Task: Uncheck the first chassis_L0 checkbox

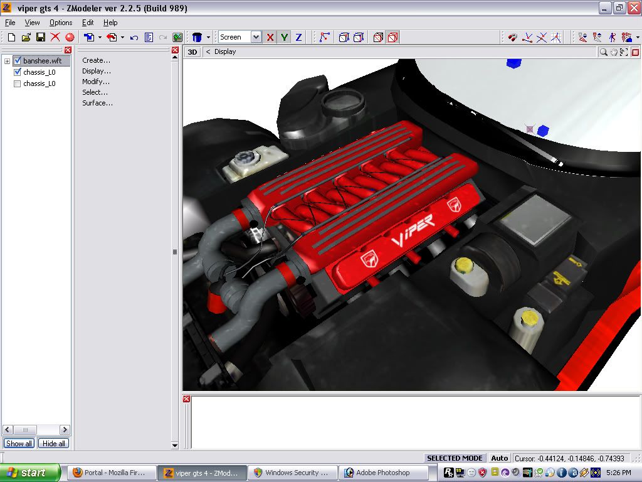Action: pos(18,72)
